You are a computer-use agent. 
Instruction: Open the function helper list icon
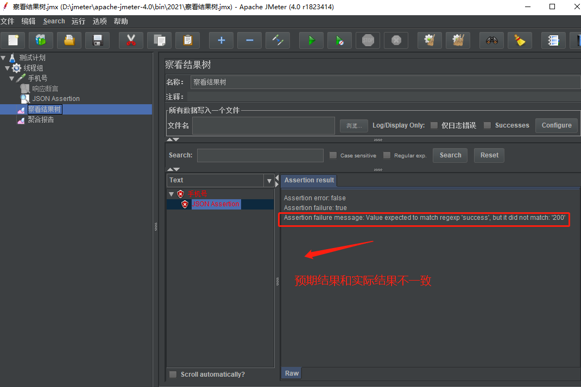(554, 40)
